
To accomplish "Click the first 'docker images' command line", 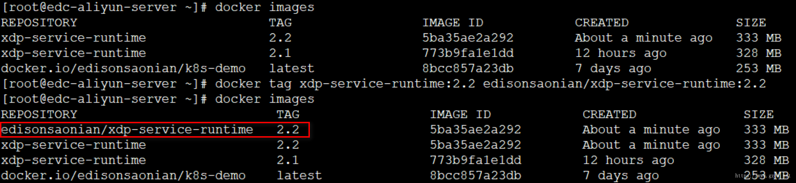I will pos(158,7).
